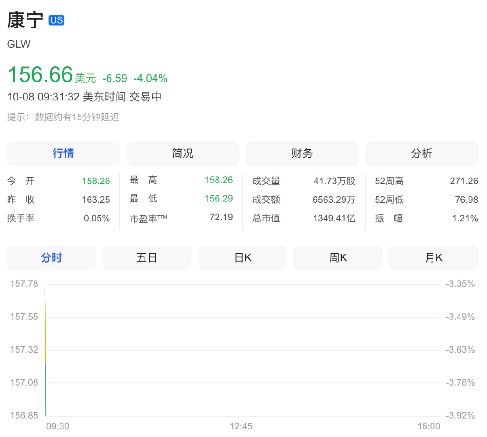
Task: Switch chart to 五日 view
Action: [x=147, y=258]
